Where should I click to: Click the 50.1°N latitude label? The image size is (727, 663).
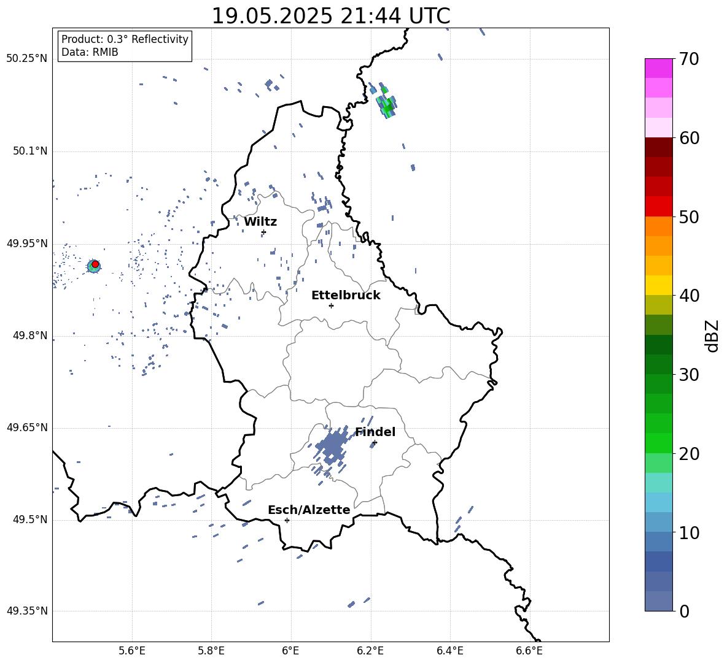point(30,151)
